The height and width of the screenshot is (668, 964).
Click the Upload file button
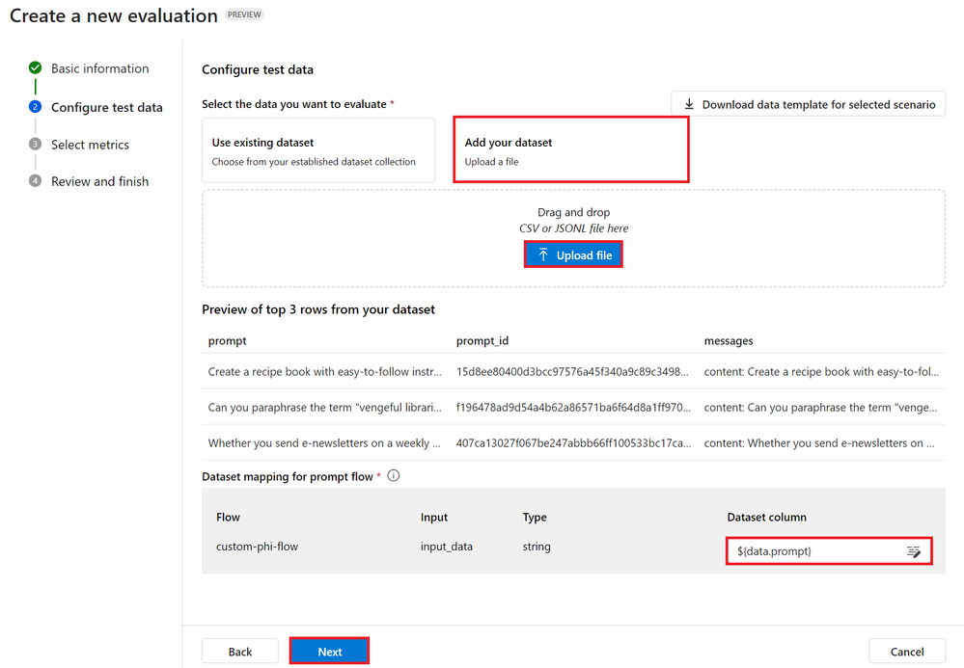click(573, 254)
